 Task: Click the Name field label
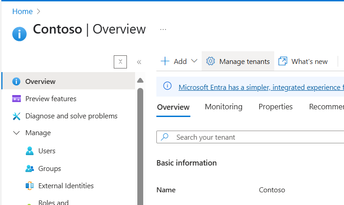pyautogui.click(x=166, y=190)
